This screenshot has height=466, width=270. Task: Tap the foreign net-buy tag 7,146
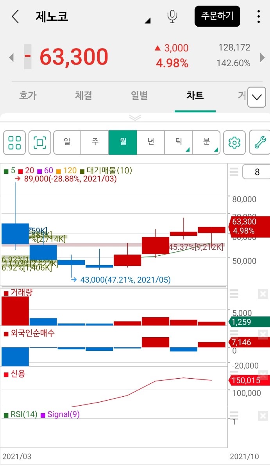249,342
